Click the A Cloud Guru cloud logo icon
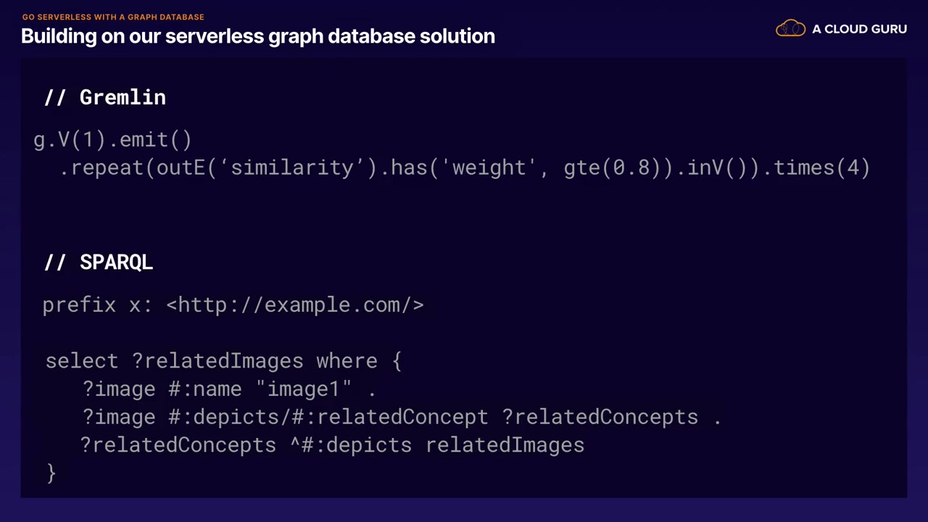This screenshot has height=522, width=928. (790, 29)
